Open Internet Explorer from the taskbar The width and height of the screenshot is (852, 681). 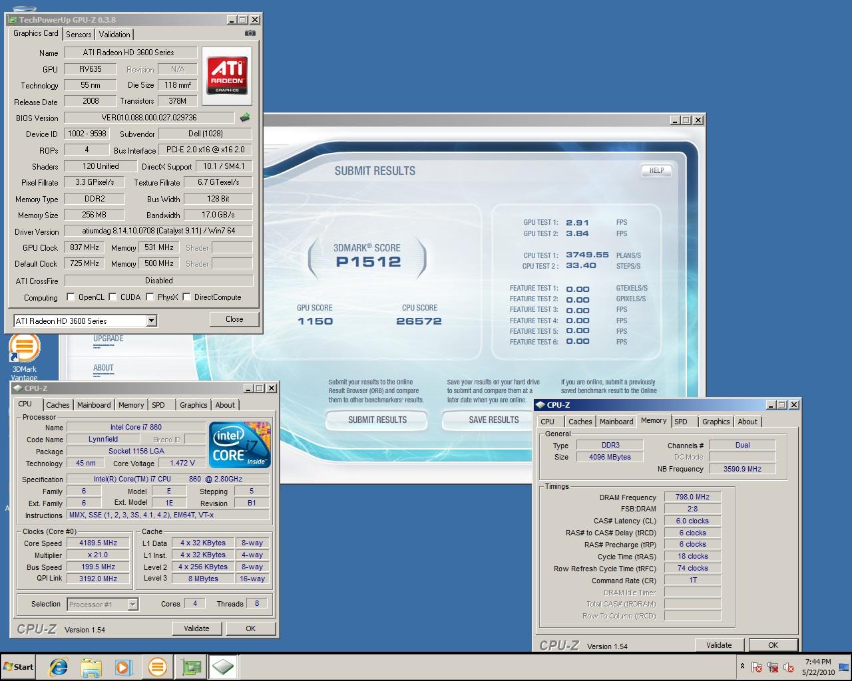point(59,667)
